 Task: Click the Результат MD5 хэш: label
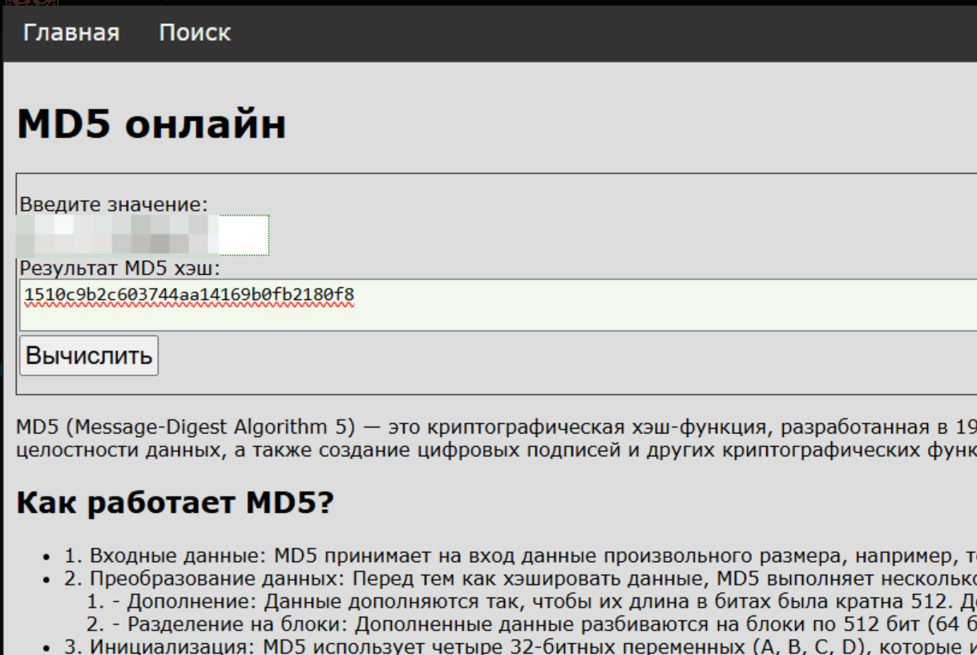(119, 268)
